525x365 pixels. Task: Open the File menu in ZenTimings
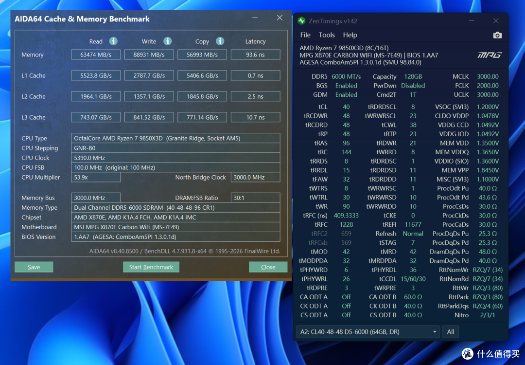coord(305,35)
